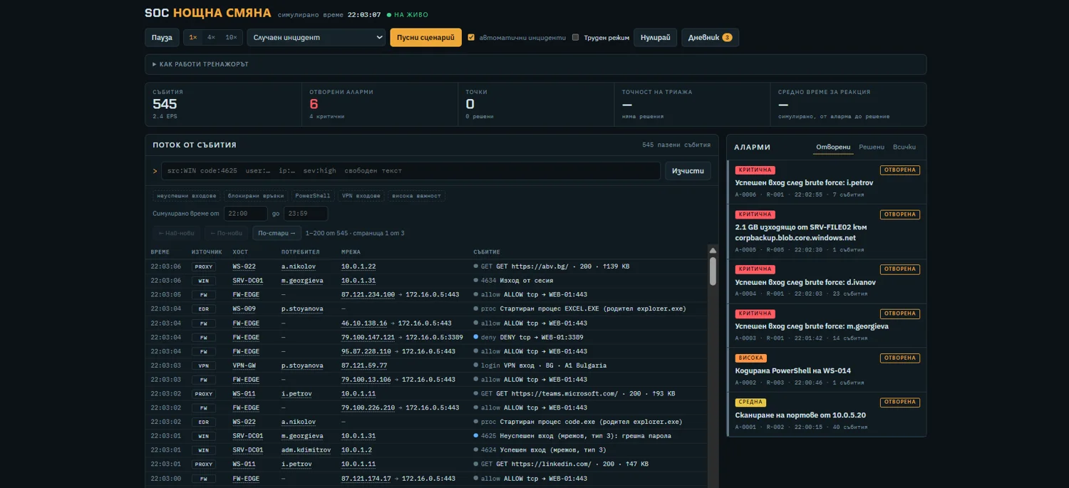Screen dimensions: 1069x488
Task: Click the PROXY badge on the linkedin.com row
Action: coord(204,464)
